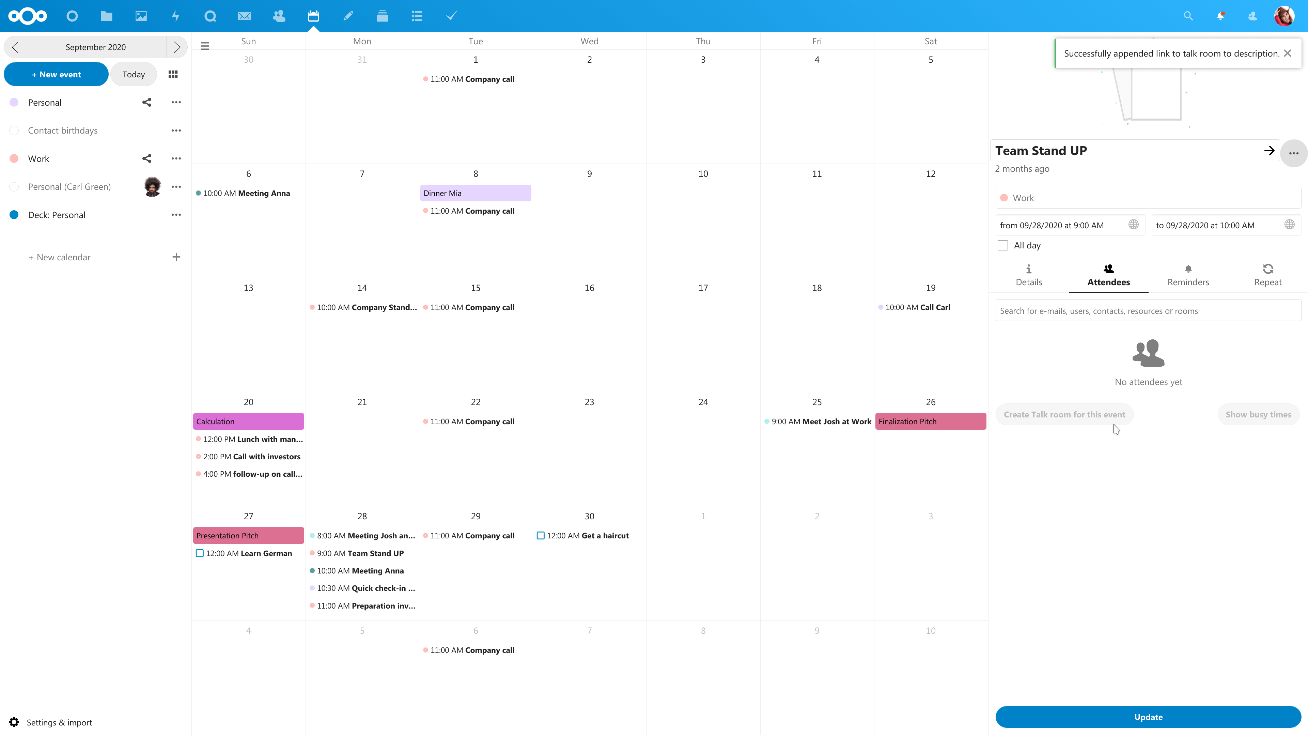Go to previous month arrow
Viewport: 1308px width, 736px height.
[x=15, y=47]
